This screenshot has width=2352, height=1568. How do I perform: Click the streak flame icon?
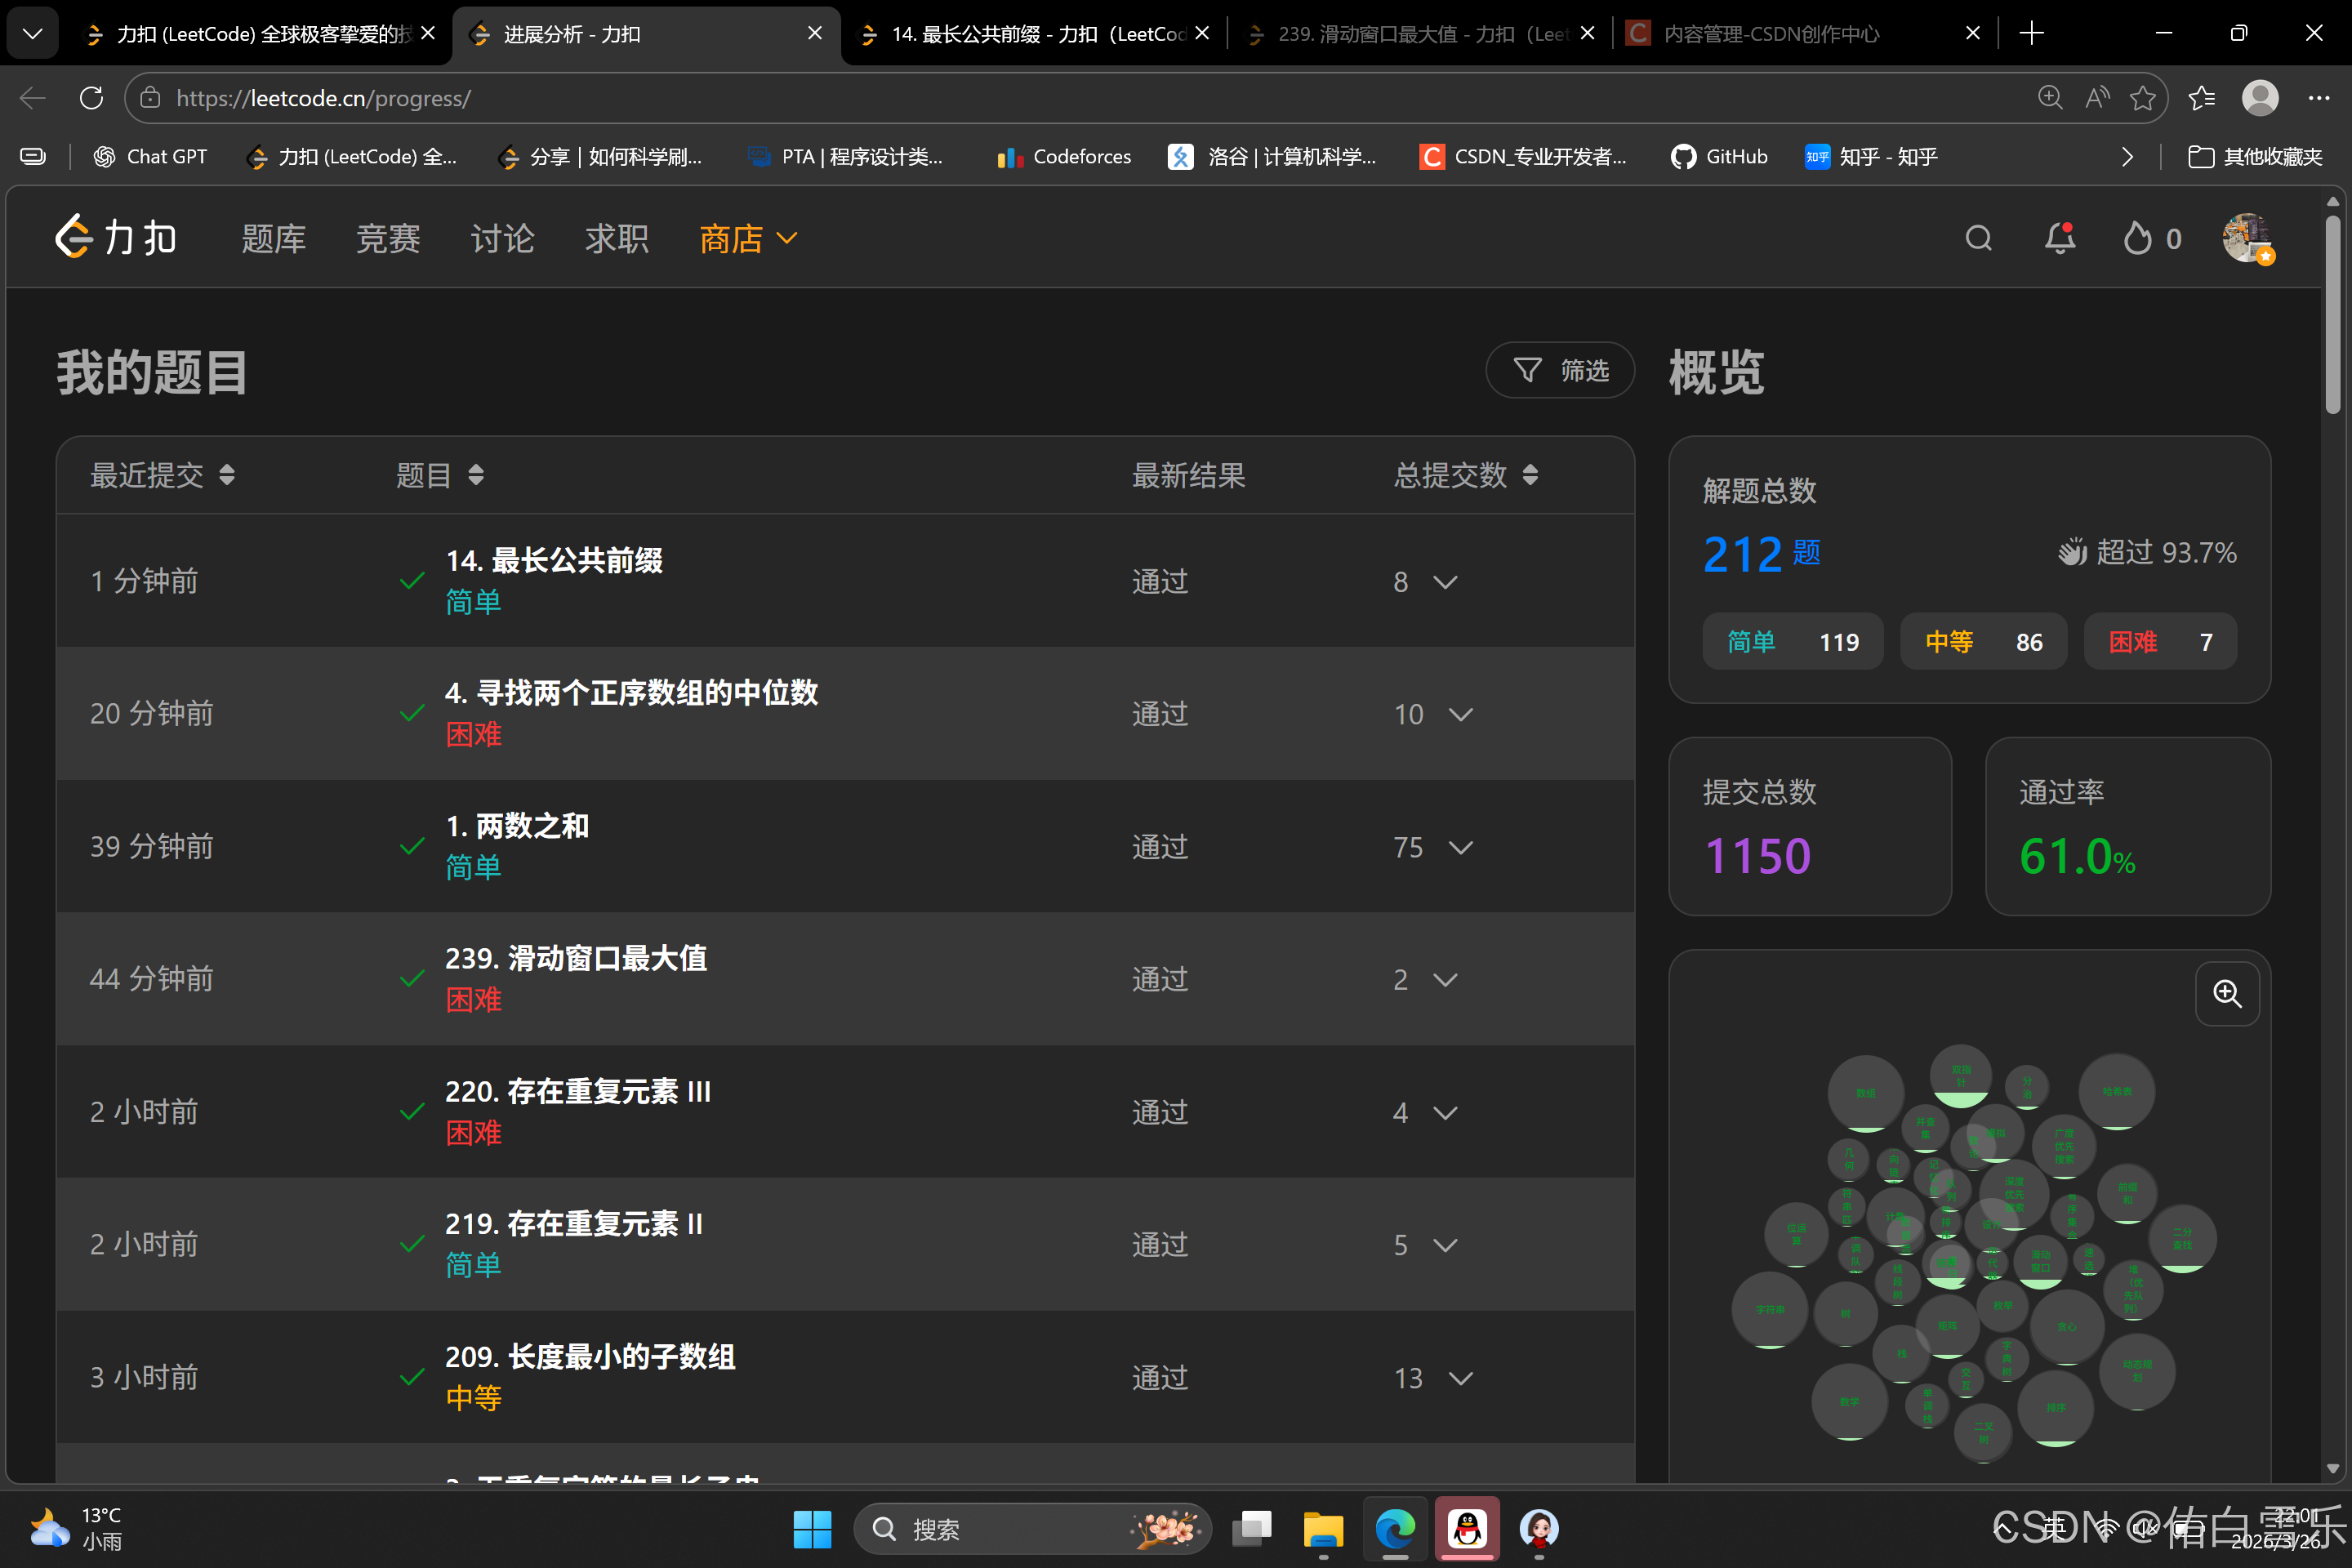[x=2137, y=238]
